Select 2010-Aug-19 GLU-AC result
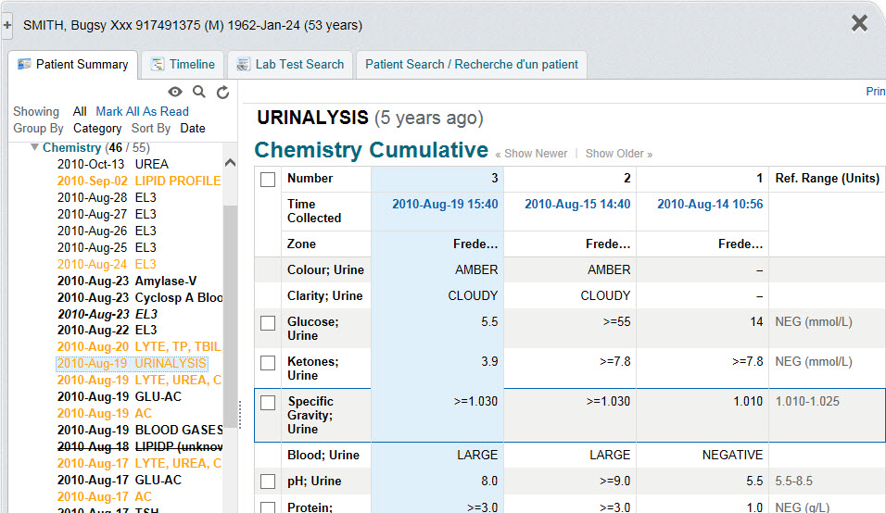This screenshot has height=513, width=886. (x=120, y=396)
